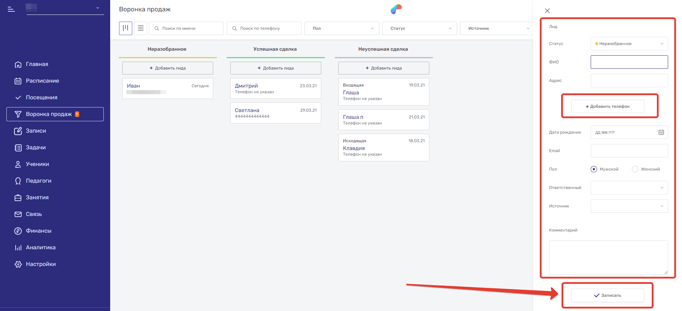This screenshot has width=682, height=311.
Task: Open the calendar picker for birth date
Action: 661,132
